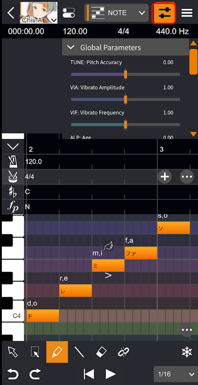Add a time signature event with plus button
198x385 pixels.
(x=165, y=177)
